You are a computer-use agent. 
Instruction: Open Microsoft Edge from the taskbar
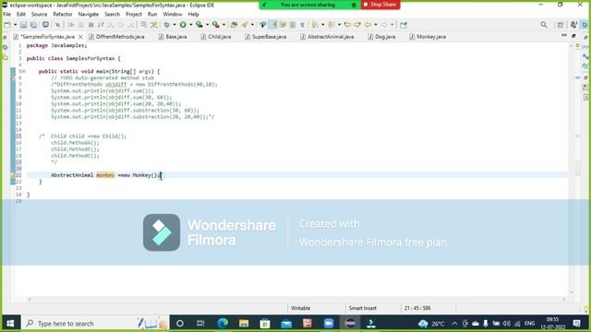pyautogui.click(x=223, y=324)
